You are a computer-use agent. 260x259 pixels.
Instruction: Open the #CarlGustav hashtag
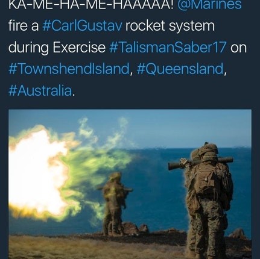(x=82, y=26)
